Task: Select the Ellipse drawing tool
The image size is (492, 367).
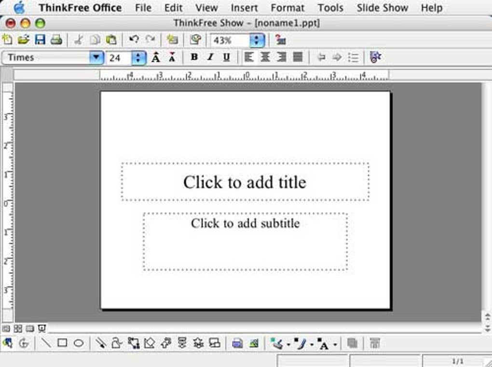Action: pos(79,343)
